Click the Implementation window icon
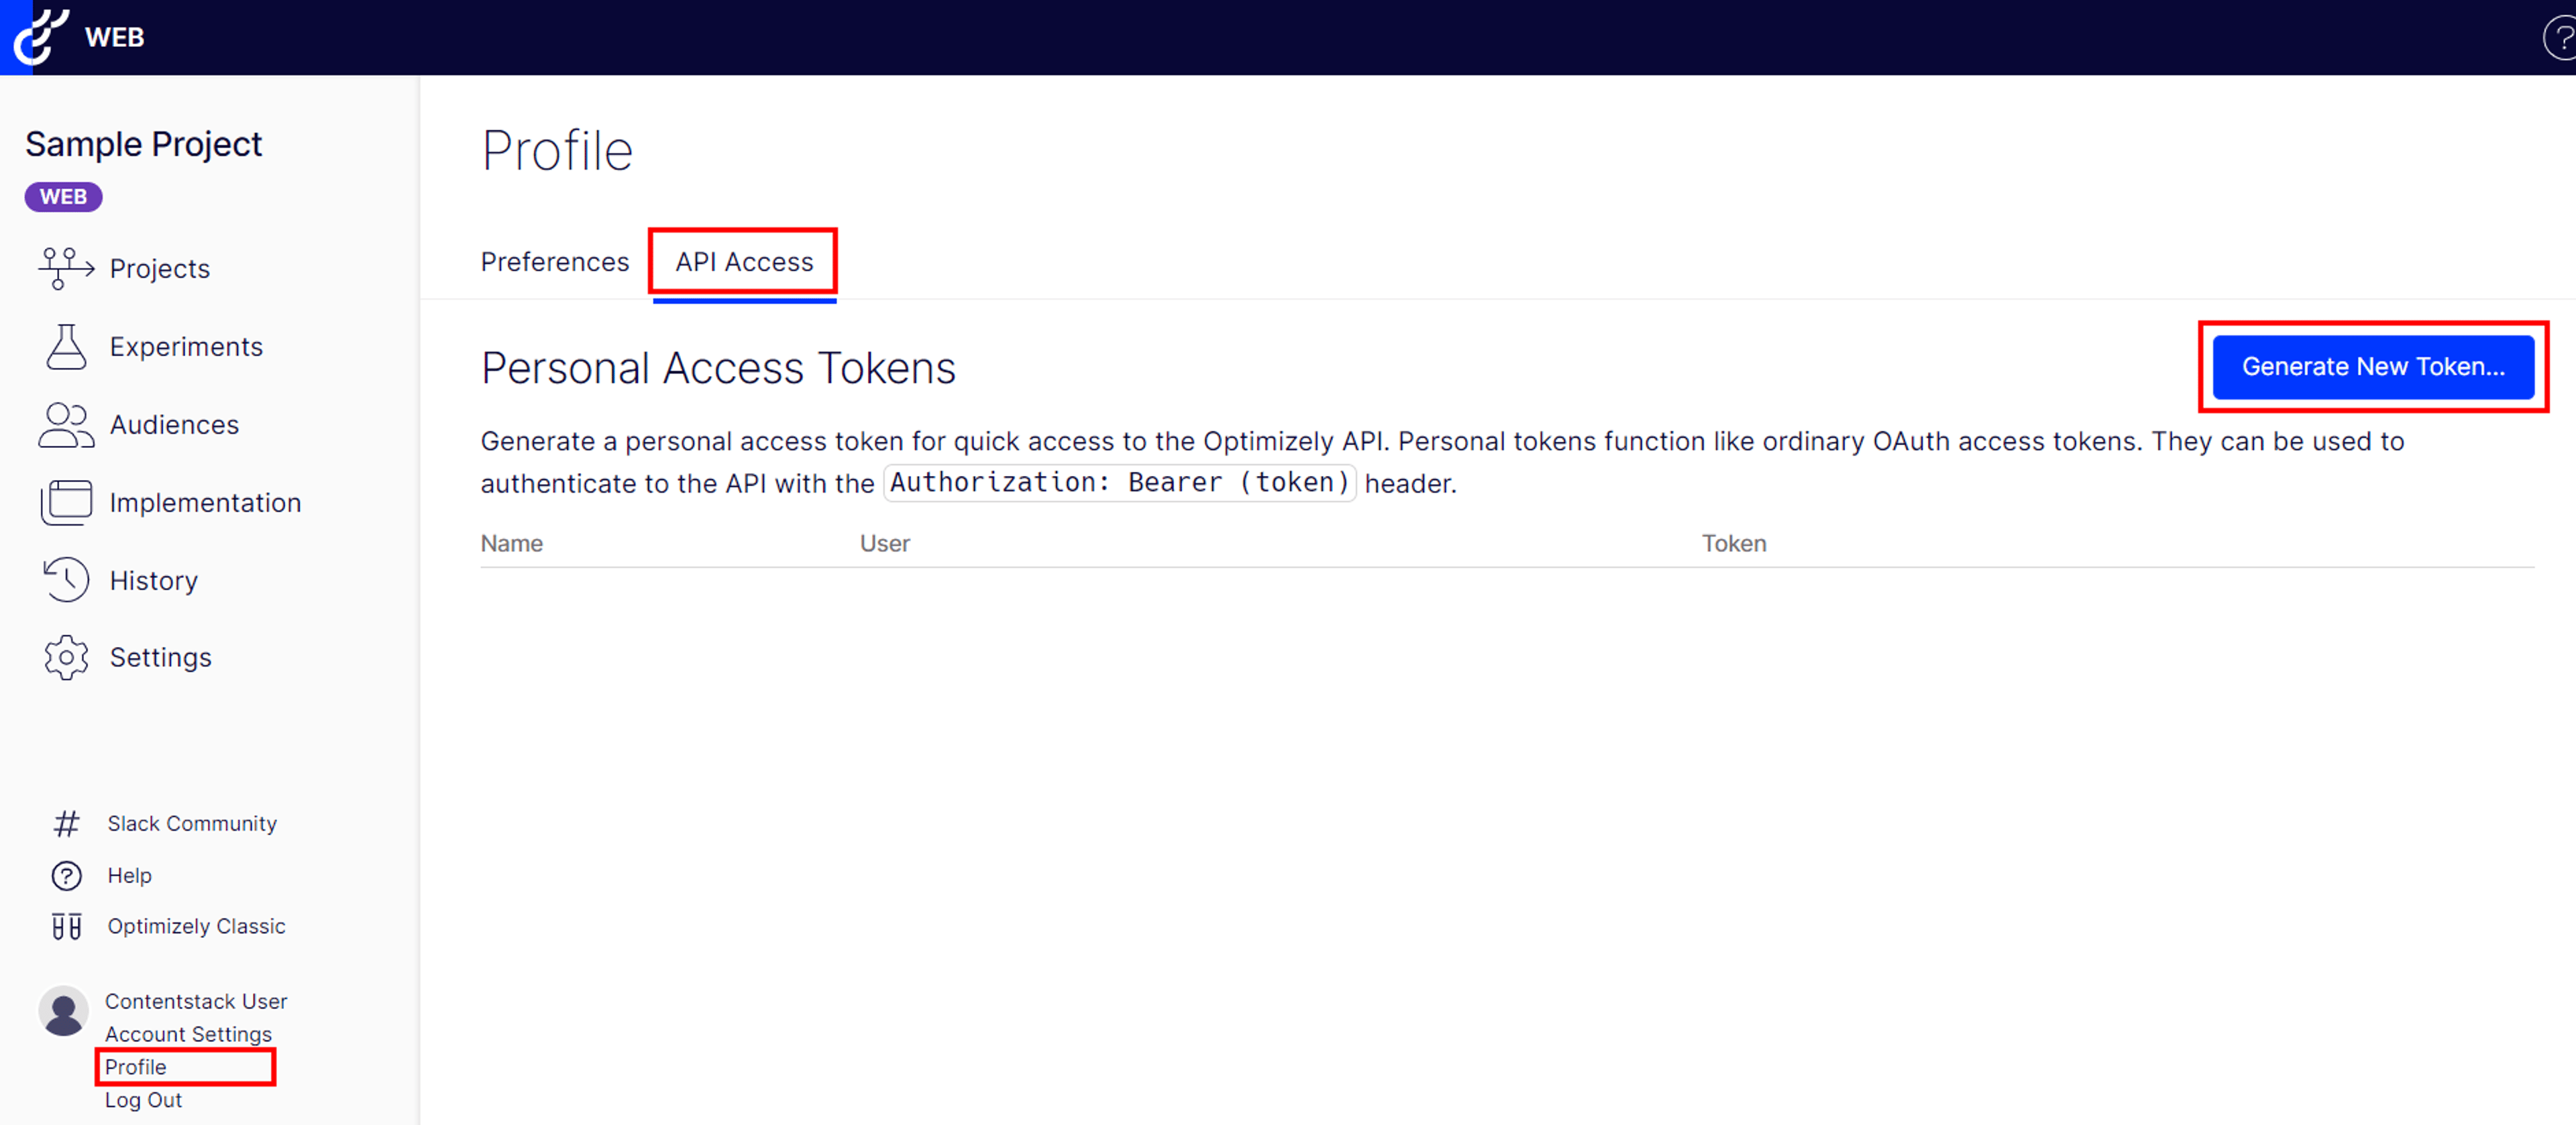This screenshot has width=2576, height=1125. (x=66, y=503)
